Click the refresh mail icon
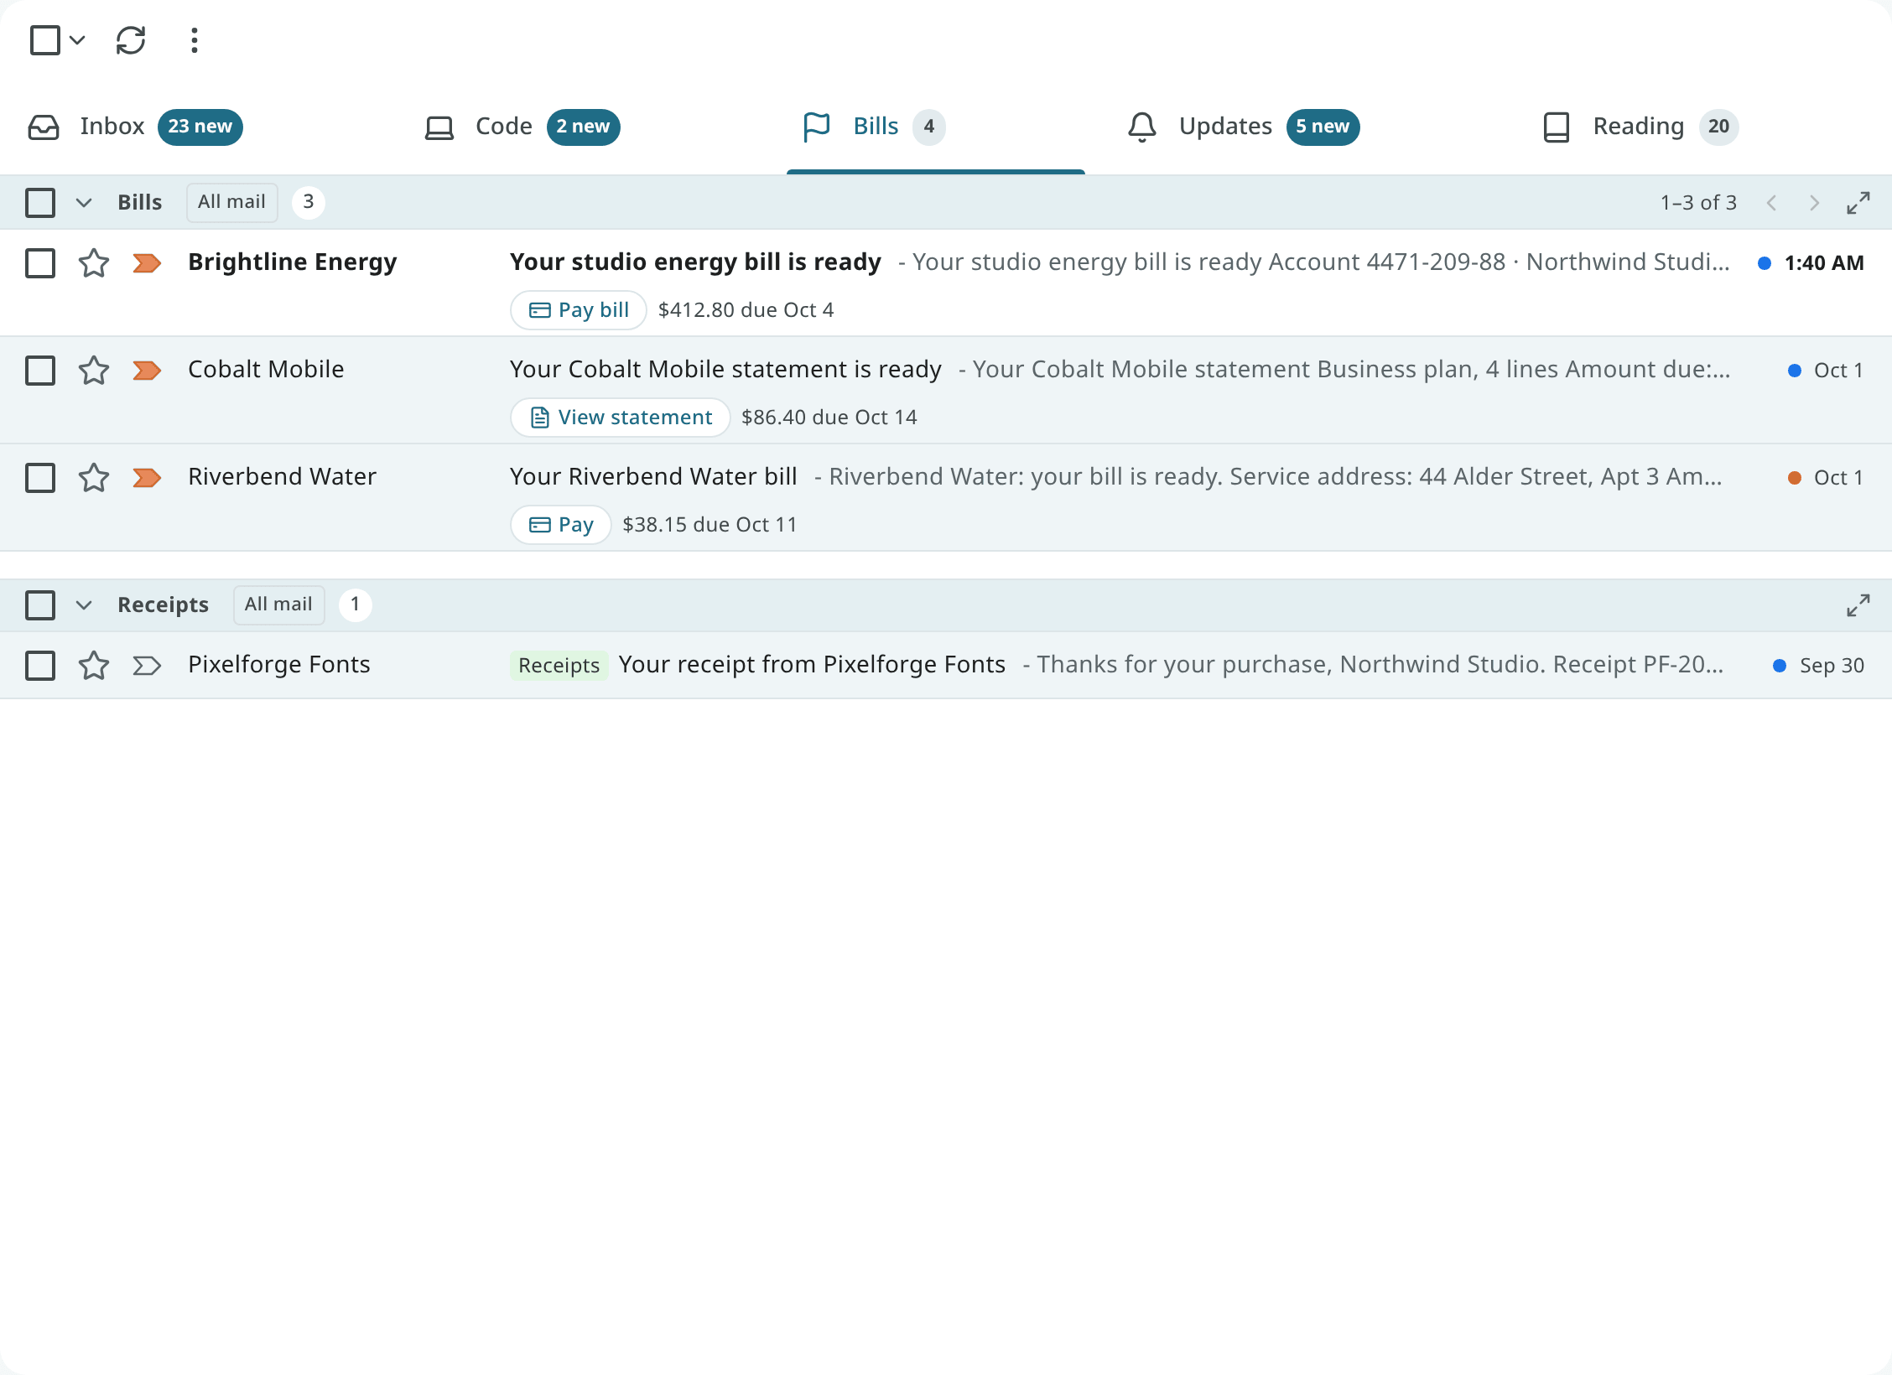The height and width of the screenshot is (1375, 1892). tap(131, 40)
